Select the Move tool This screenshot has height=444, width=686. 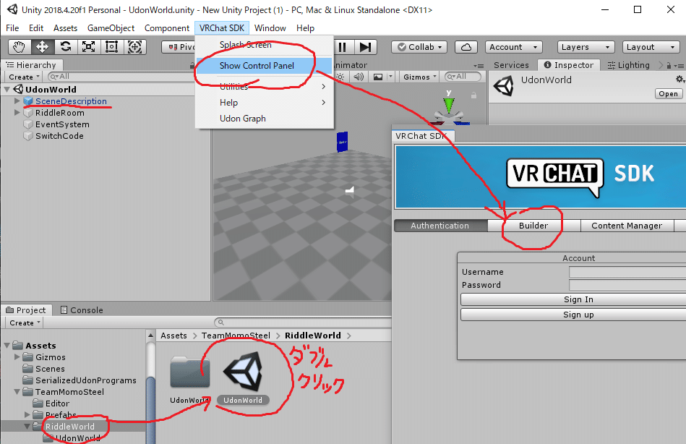click(x=42, y=47)
